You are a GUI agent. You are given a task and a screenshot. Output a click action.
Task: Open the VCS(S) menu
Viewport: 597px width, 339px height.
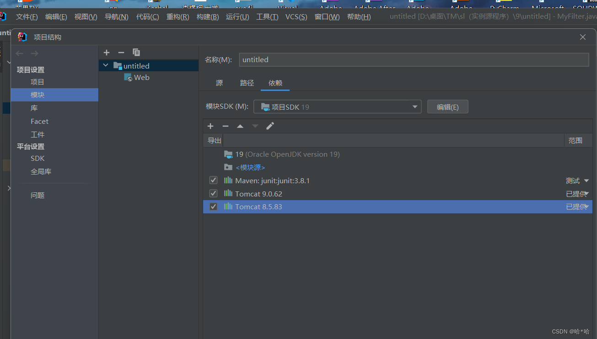click(x=296, y=17)
